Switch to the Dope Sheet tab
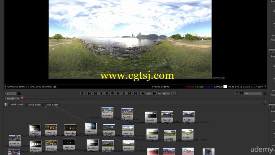Viewport: 275px width, 155px height. click(x=52, y=105)
